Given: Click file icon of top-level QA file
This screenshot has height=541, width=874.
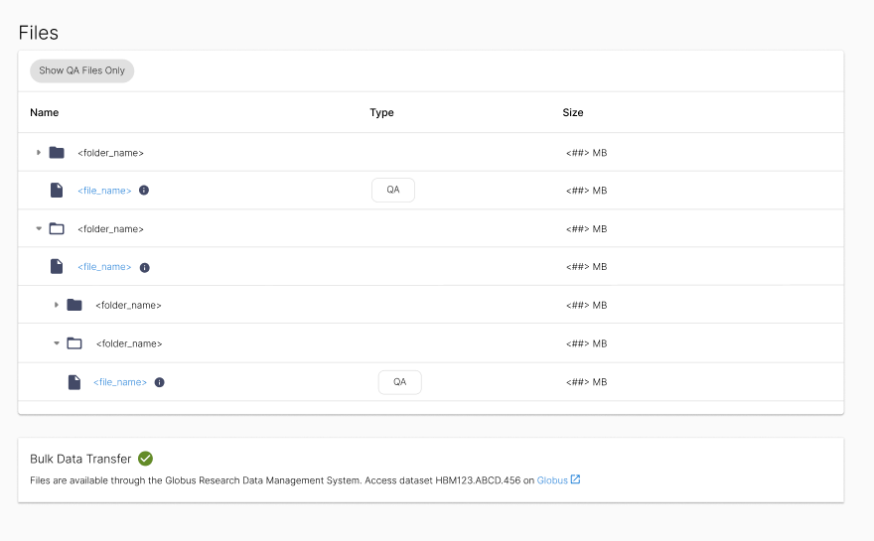Looking at the screenshot, I should (x=57, y=190).
